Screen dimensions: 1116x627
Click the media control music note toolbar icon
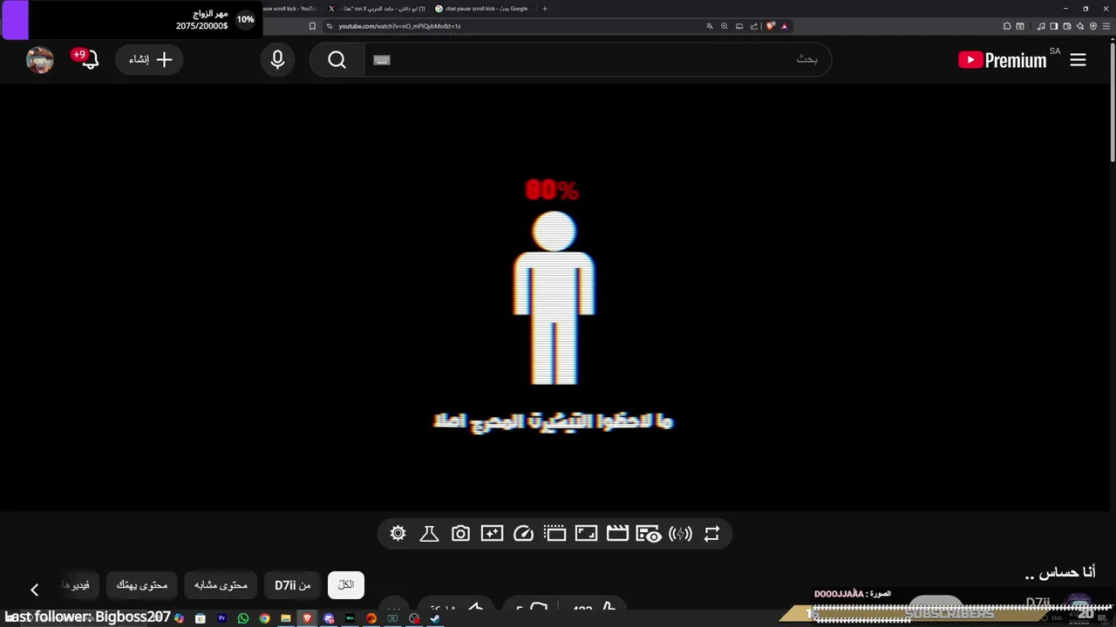click(x=1041, y=26)
